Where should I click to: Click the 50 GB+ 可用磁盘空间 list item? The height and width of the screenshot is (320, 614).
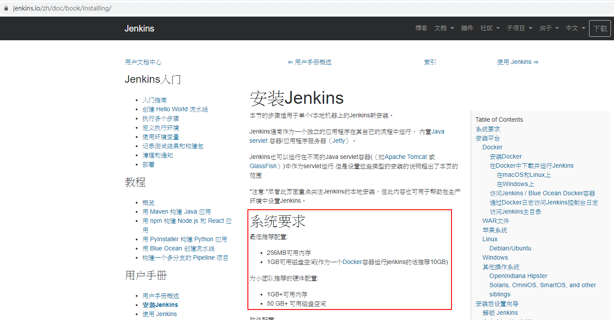pyautogui.click(x=296, y=304)
